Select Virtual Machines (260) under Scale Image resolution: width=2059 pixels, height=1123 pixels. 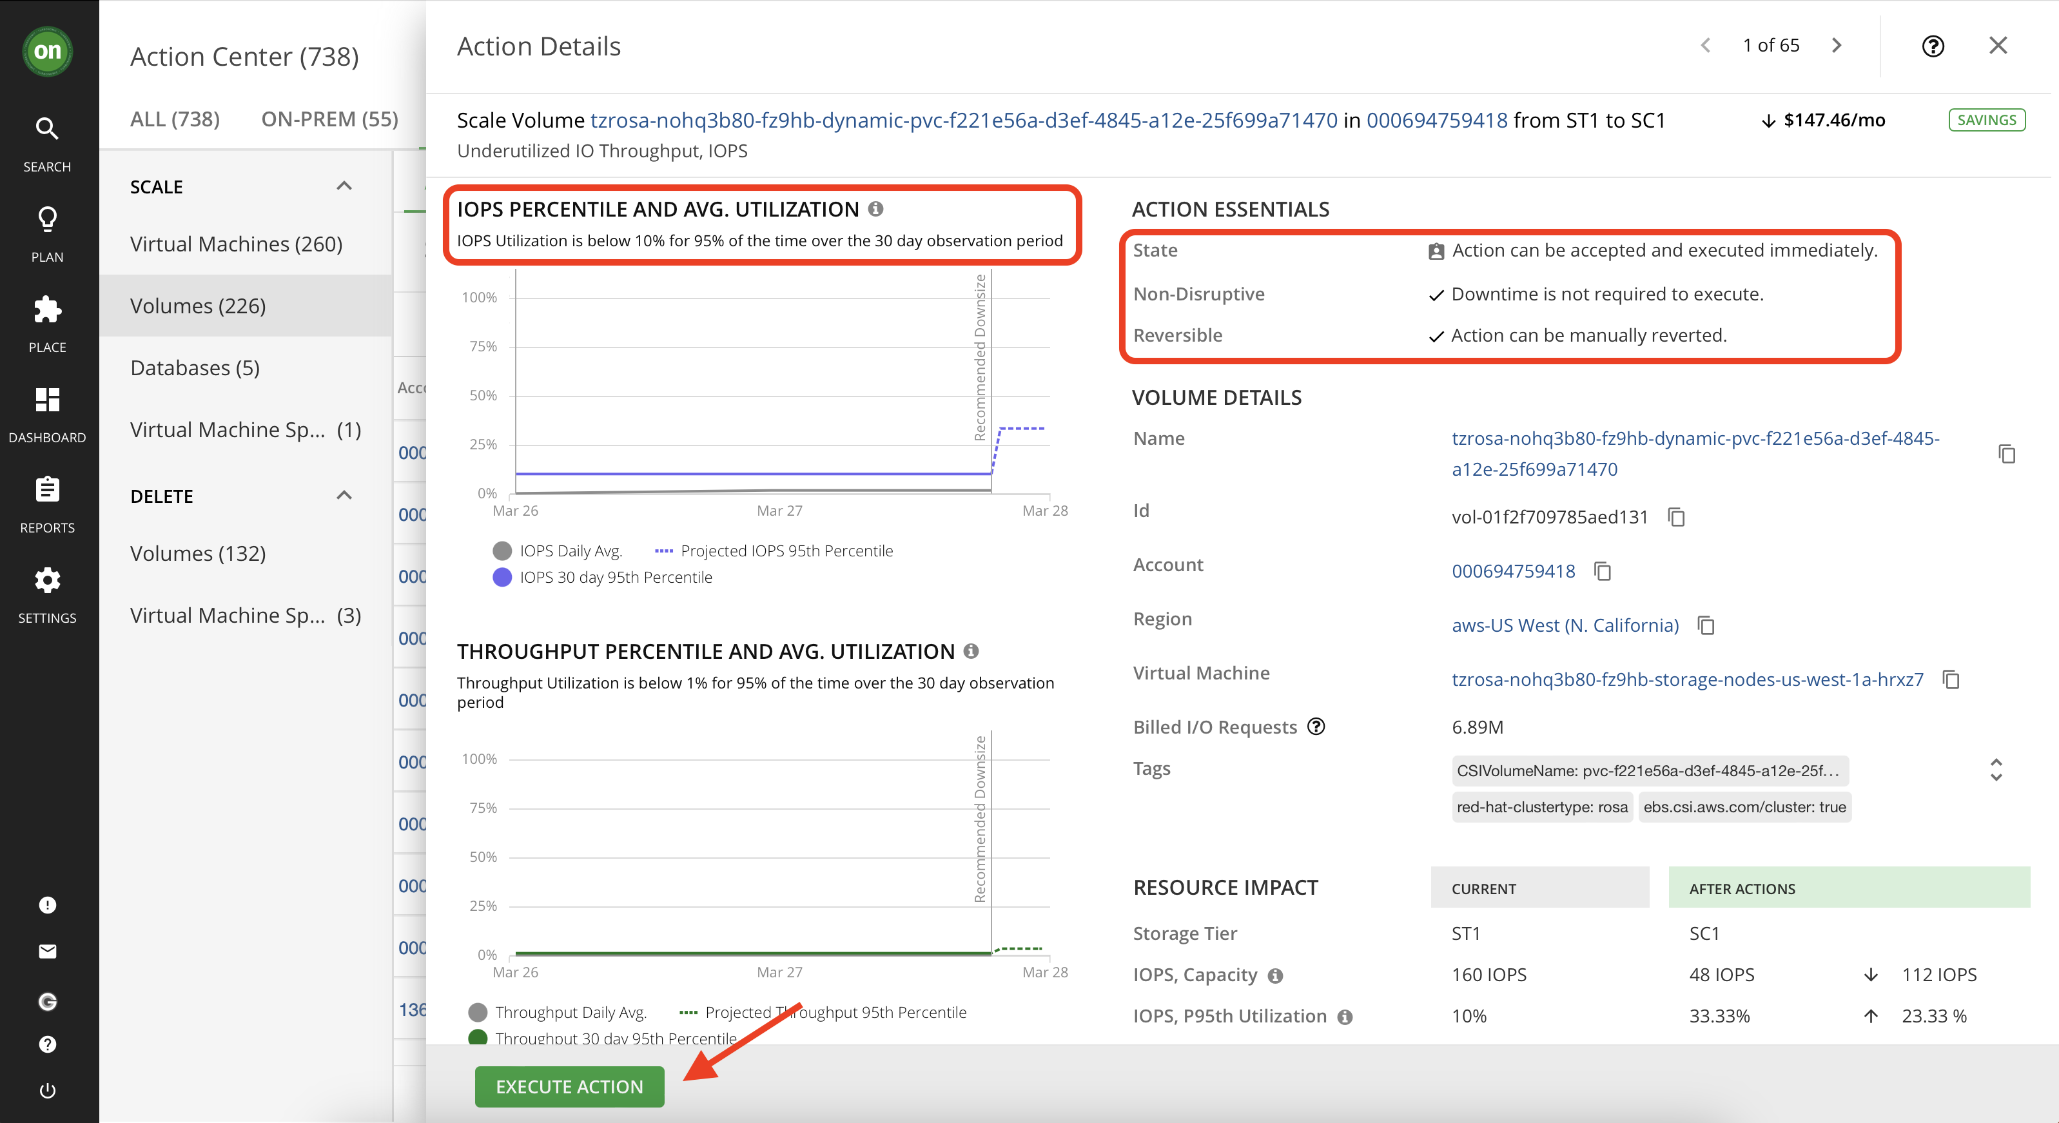[246, 244]
